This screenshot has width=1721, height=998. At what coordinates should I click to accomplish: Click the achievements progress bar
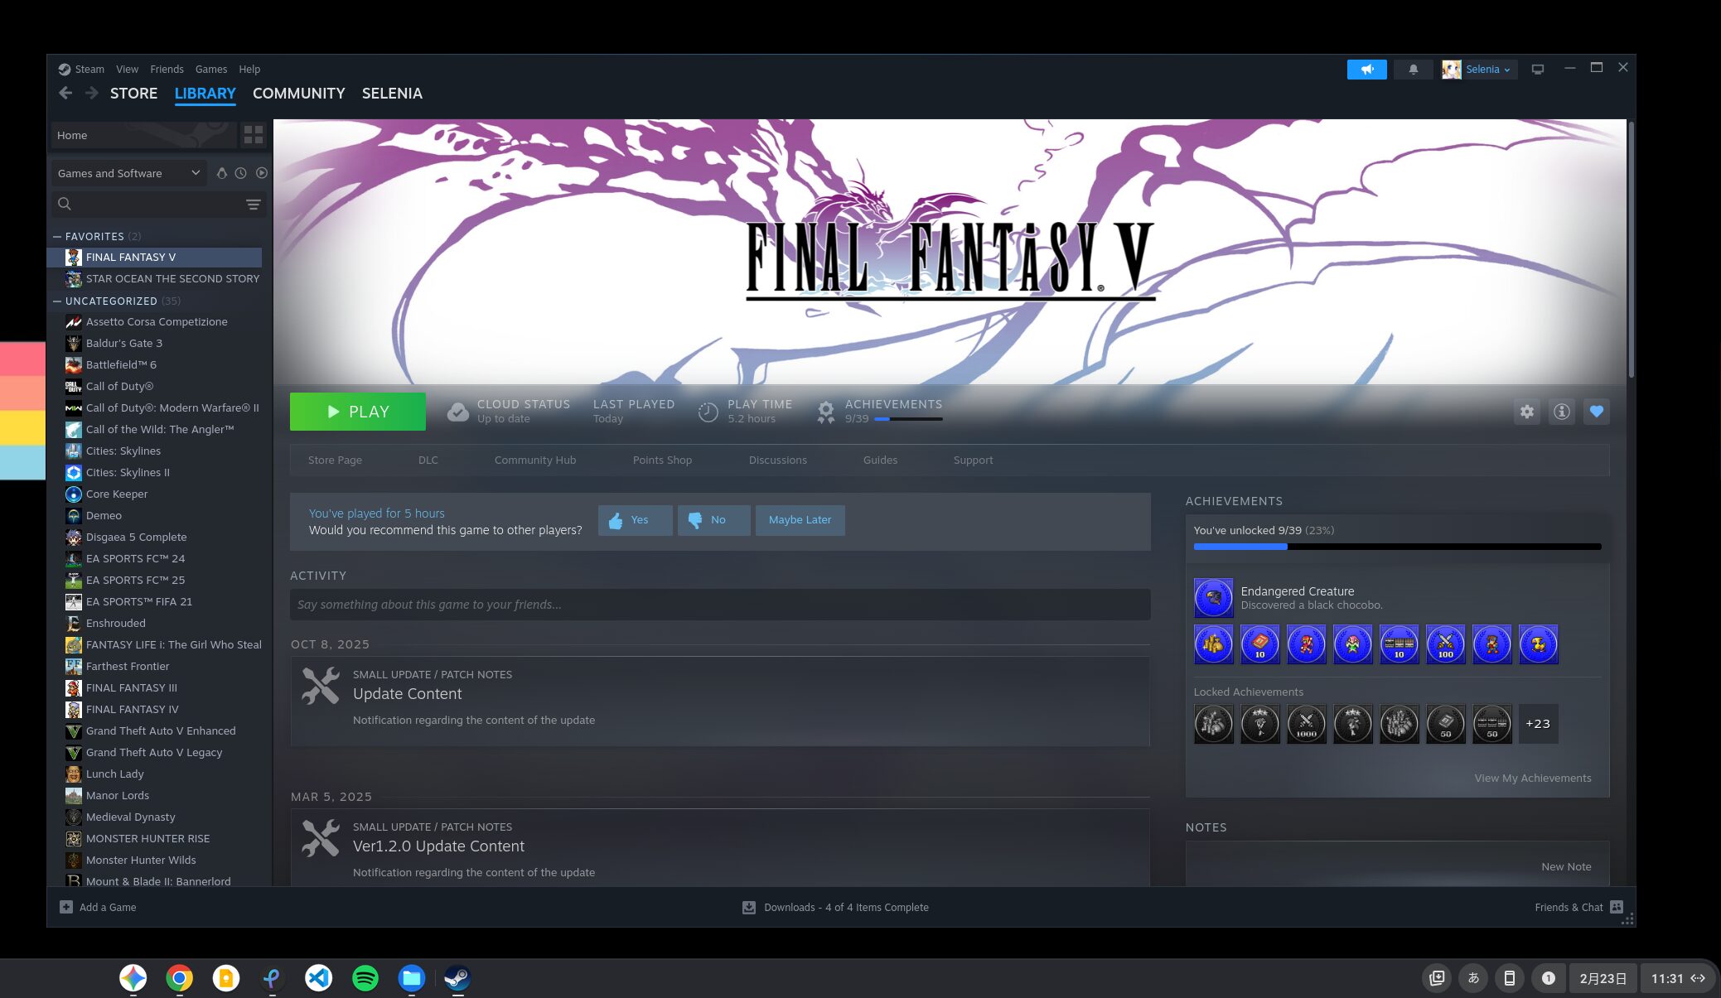click(1395, 547)
